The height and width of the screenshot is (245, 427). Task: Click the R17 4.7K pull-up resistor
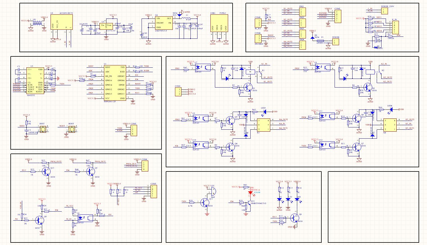click(x=266, y=16)
